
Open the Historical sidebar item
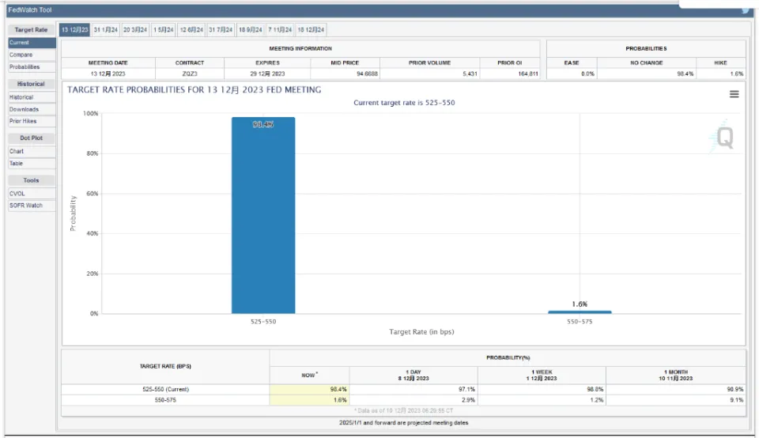pyautogui.click(x=21, y=97)
